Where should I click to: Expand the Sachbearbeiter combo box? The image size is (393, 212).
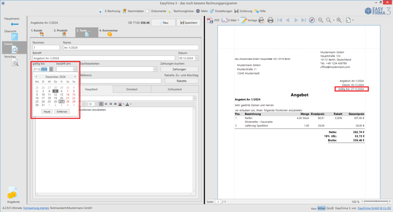click(155, 69)
